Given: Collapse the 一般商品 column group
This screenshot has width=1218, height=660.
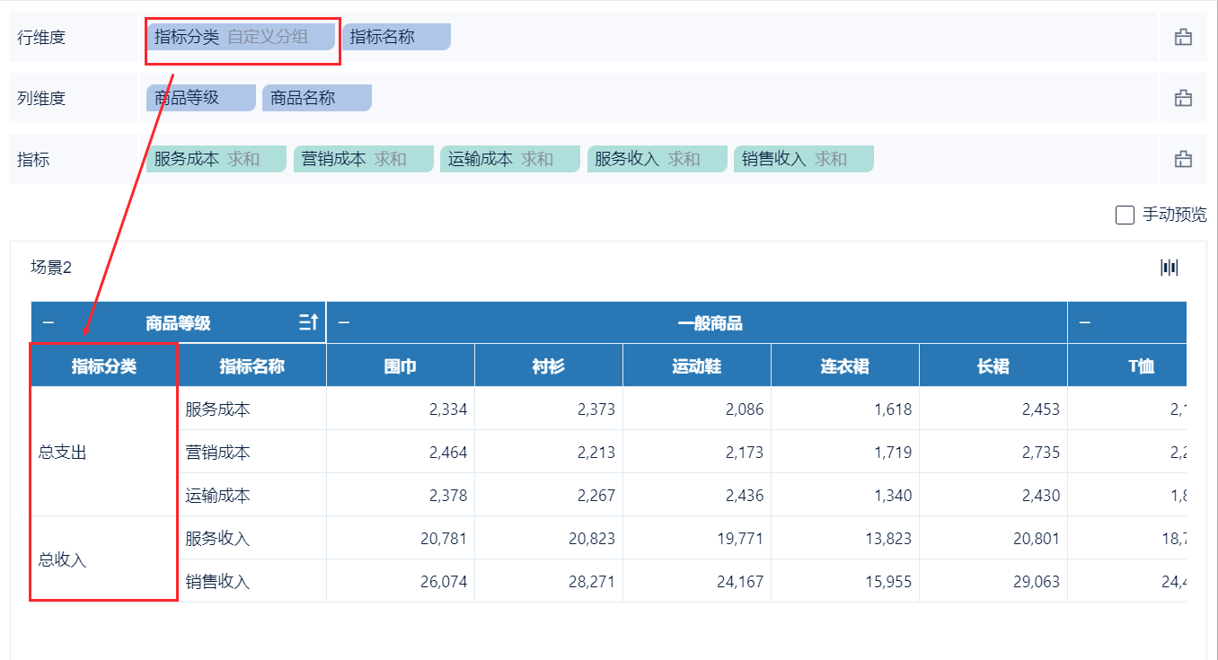Looking at the screenshot, I should coord(343,323).
